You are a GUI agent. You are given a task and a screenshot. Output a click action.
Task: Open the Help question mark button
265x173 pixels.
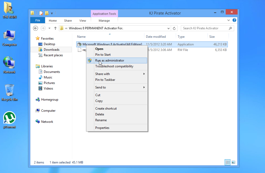tap(234, 20)
